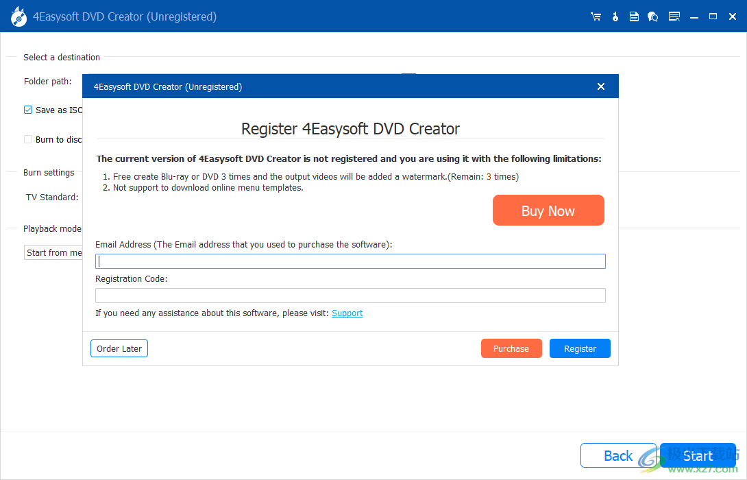The height and width of the screenshot is (480, 747).
Task: Click the Buy Now button
Action: pos(548,210)
